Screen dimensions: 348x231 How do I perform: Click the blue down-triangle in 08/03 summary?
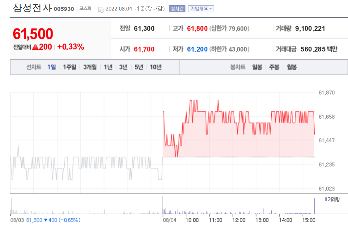(46, 220)
